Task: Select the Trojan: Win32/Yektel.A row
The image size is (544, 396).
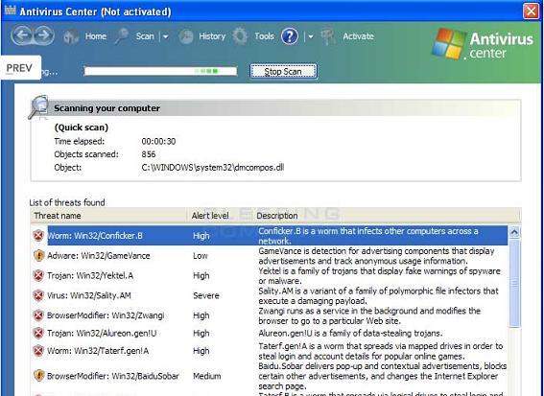Action: click(271, 276)
